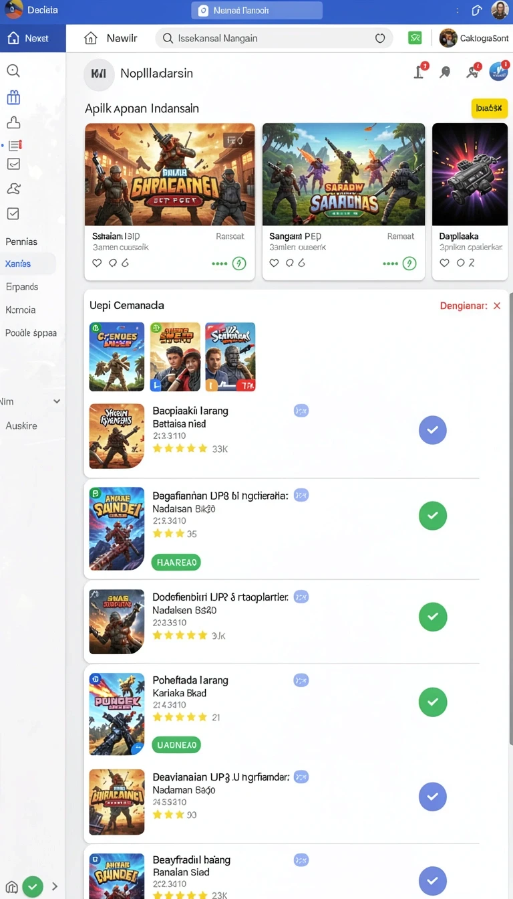Screen dimensions: 513x899
Task: Open the title bar overflow dots menu
Action: (457, 11)
